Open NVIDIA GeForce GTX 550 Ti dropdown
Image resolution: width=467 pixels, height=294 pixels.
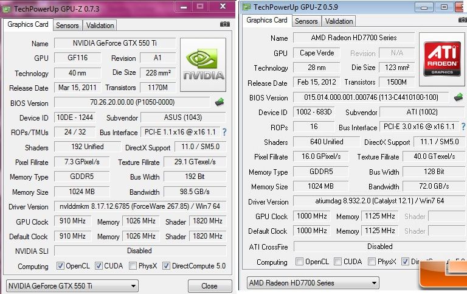72,286
